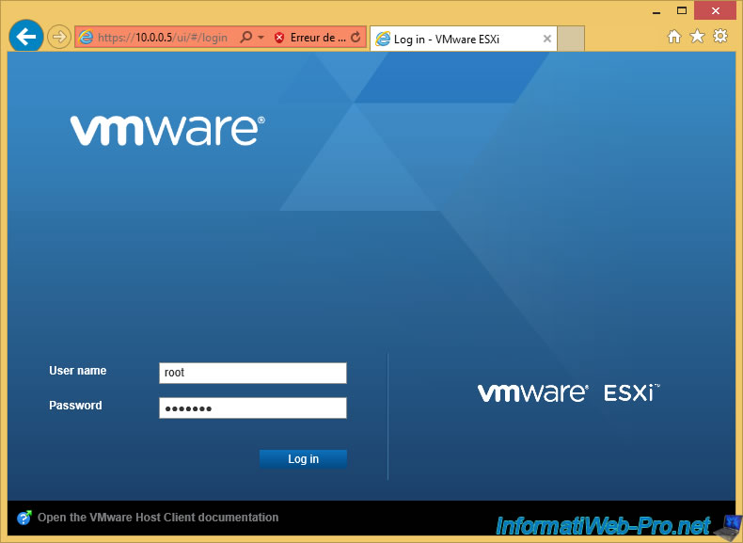Open the 'Erreur de ...' certificate warning

coord(318,38)
